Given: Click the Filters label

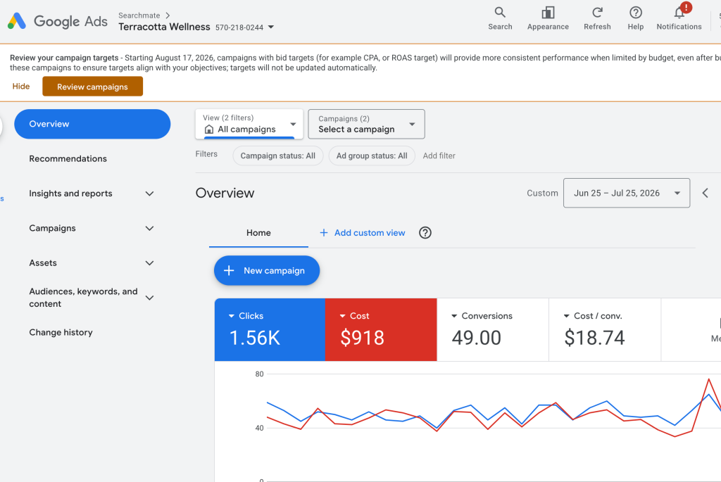Looking at the screenshot, I should (206, 154).
